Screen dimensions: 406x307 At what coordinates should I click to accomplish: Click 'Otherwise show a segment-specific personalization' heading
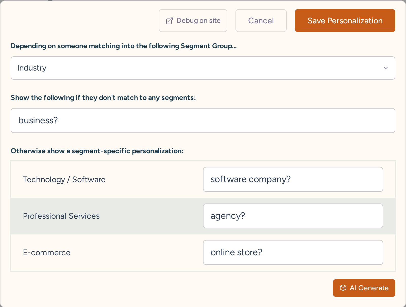click(x=97, y=151)
